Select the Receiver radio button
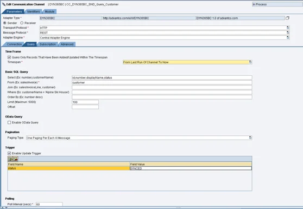 22,23
